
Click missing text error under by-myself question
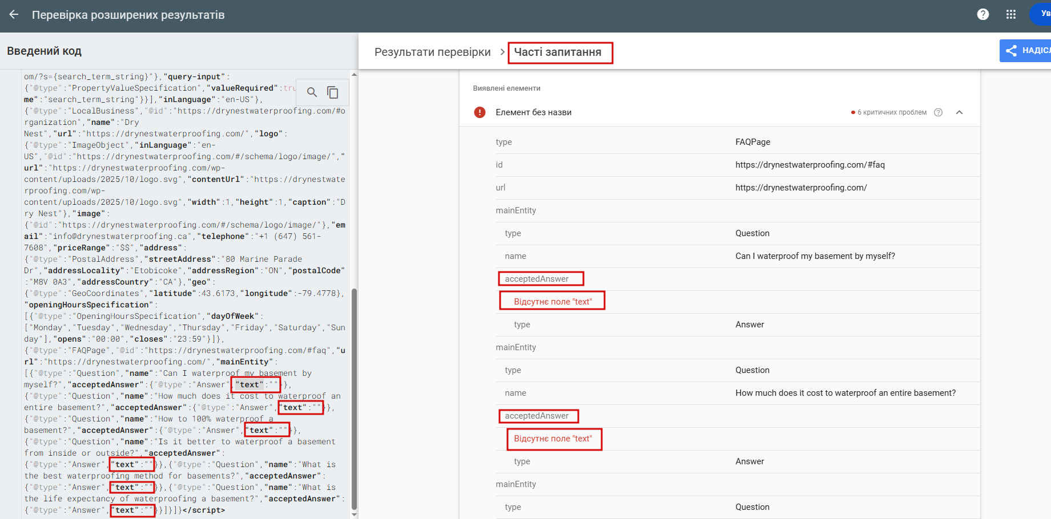coord(553,302)
